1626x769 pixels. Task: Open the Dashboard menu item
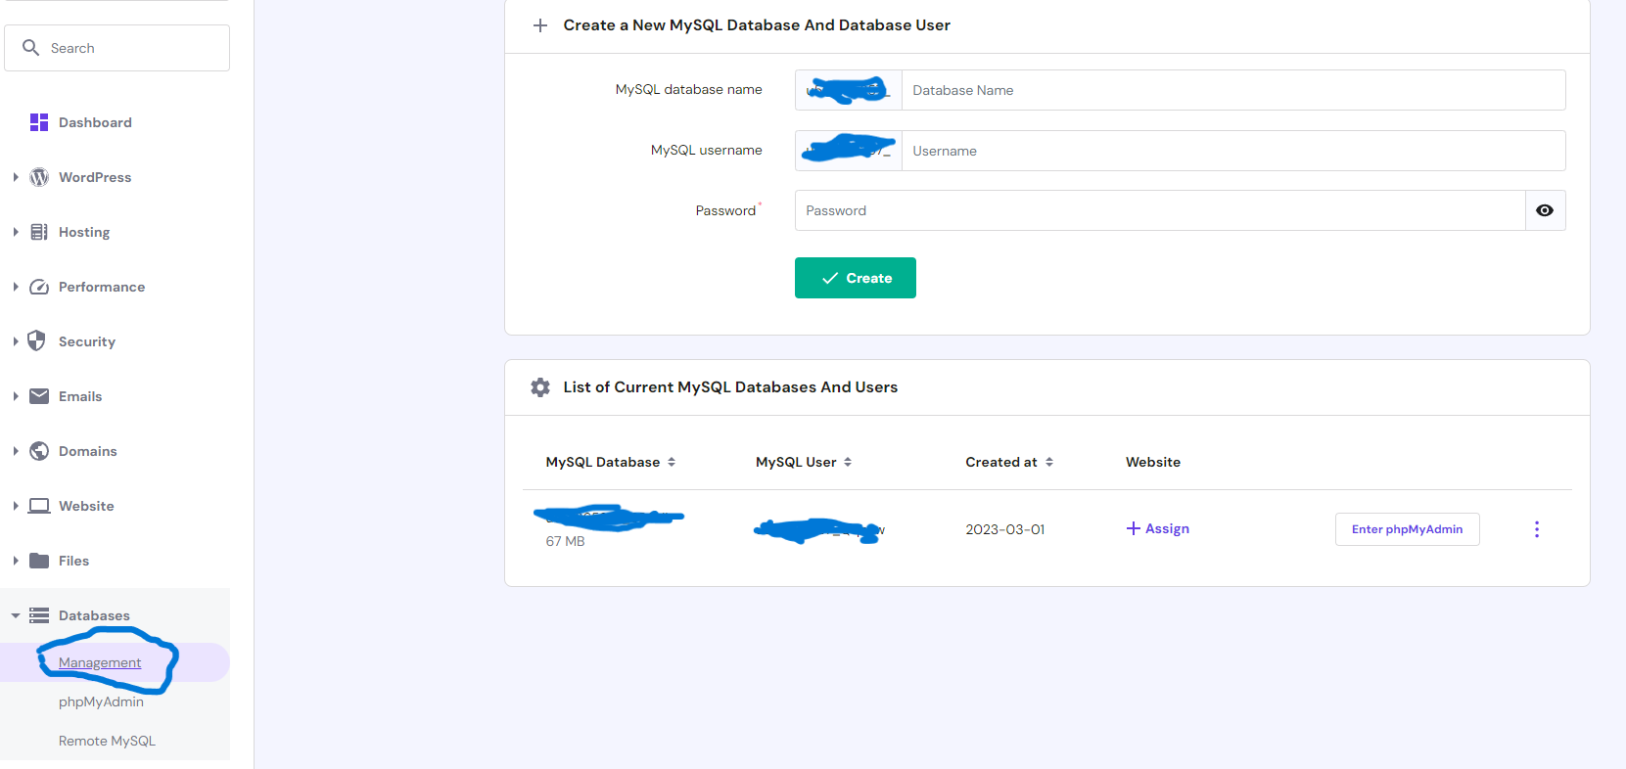(x=95, y=122)
